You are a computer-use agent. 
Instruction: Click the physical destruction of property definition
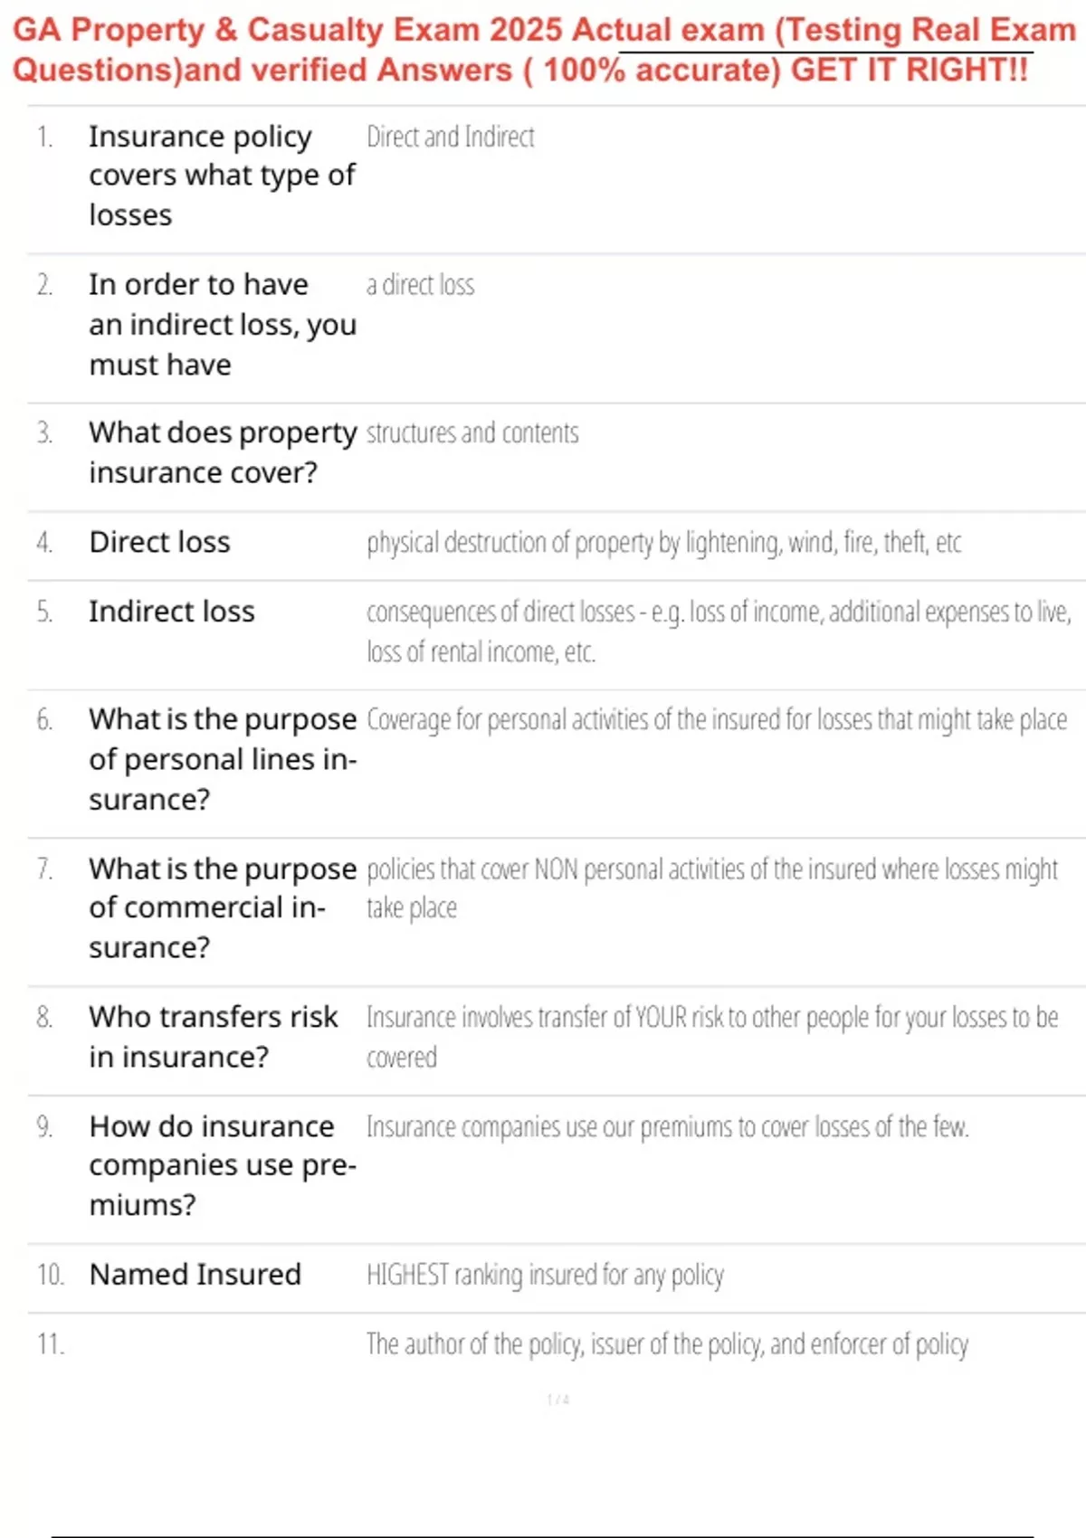coord(663,543)
